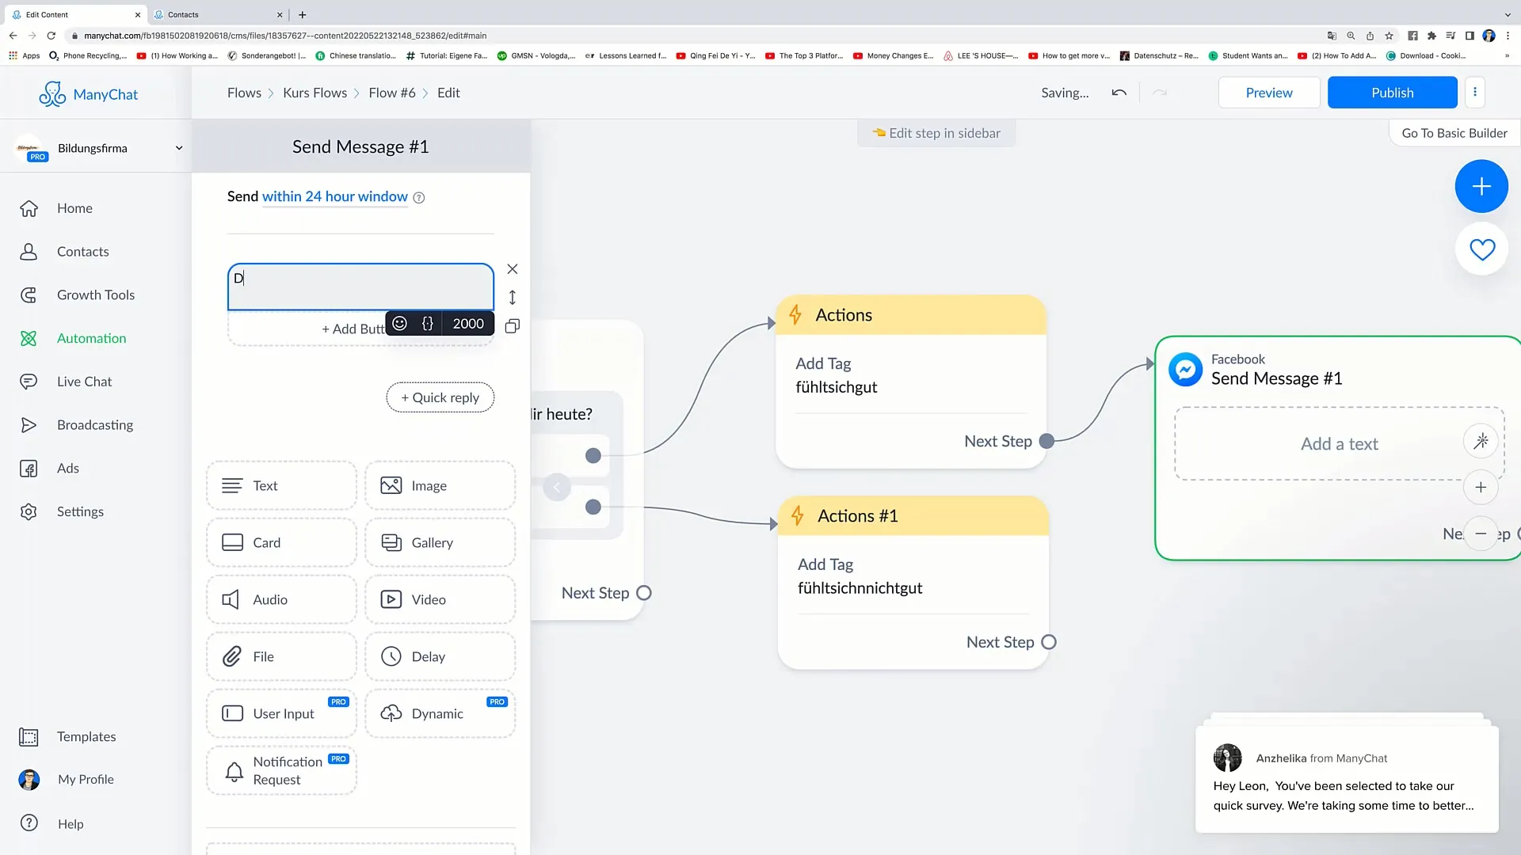
Task: Click Next Step connector on Actions node
Action: 1046,442
